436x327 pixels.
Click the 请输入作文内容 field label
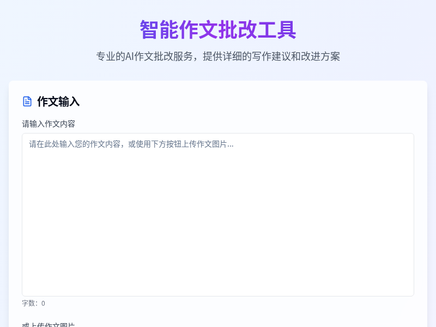coord(49,124)
